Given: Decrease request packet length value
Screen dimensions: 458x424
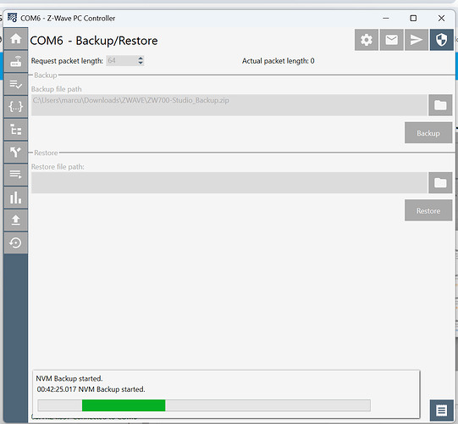Looking at the screenshot, I should 141,63.
